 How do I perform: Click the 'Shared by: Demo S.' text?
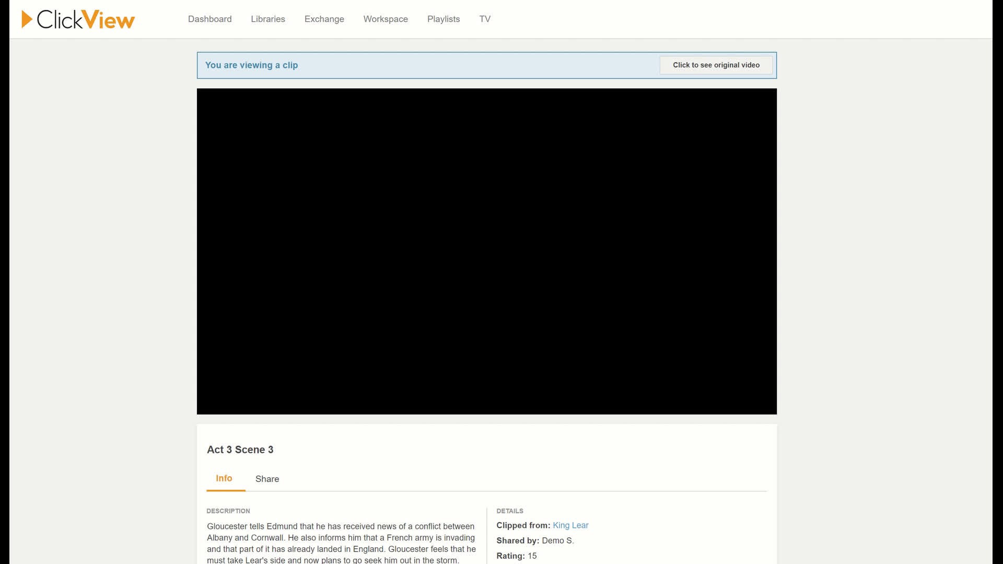(535, 540)
